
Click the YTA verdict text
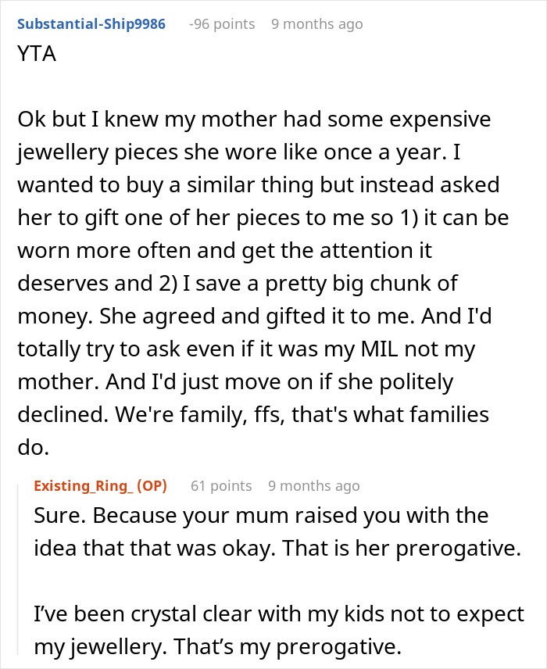(37, 54)
